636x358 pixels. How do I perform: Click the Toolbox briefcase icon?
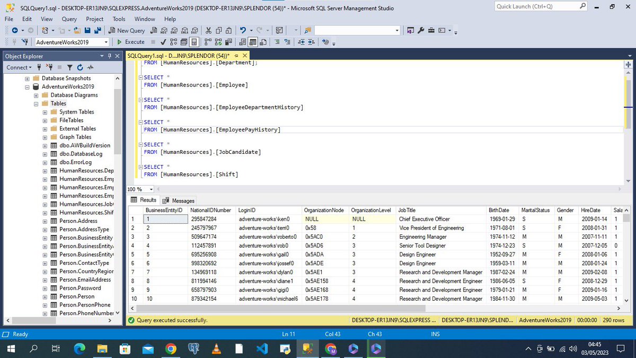431,30
